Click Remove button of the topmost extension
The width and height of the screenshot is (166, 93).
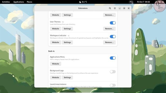109,15
